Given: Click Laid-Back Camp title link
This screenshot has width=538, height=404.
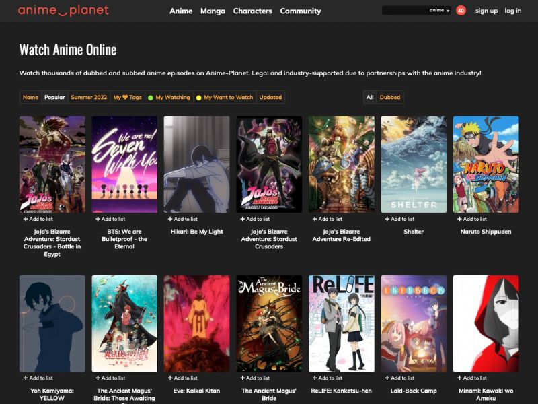Looking at the screenshot, I should tap(414, 391).
